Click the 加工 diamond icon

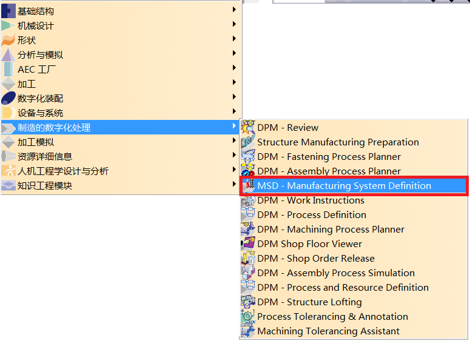pyautogui.click(x=8, y=84)
